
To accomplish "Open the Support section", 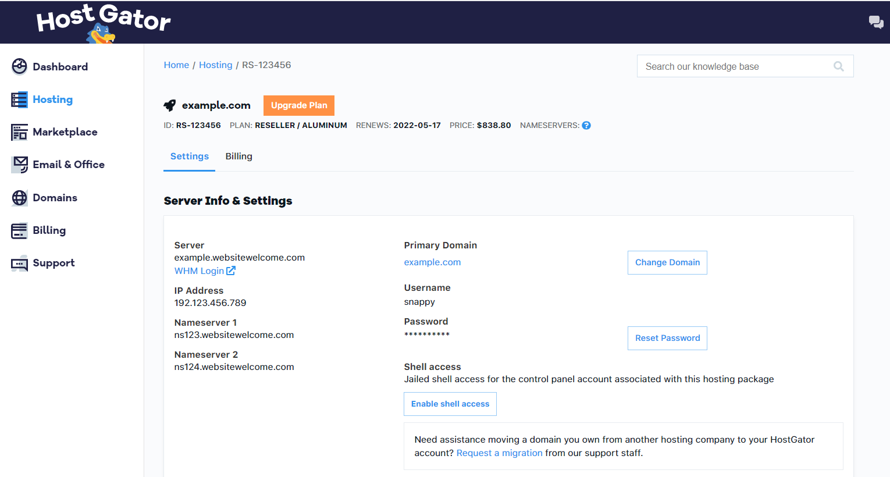I will point(54,263).
